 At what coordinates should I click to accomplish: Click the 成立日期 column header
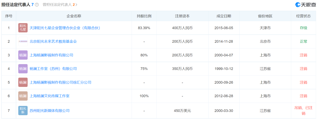(224, 16)
